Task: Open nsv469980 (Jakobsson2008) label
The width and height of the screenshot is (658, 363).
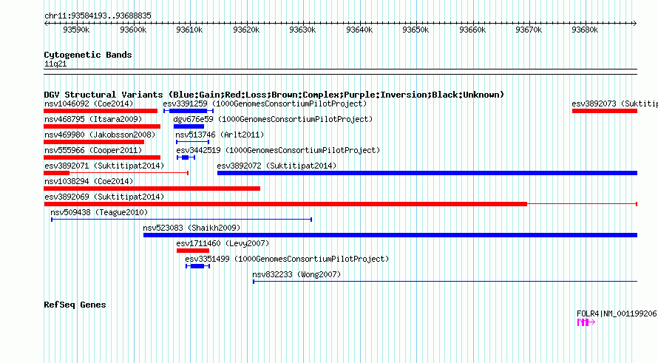Action: [x=100, y=135]
